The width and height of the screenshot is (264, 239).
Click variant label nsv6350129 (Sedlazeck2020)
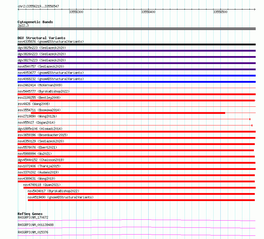(x=41, y=141)
